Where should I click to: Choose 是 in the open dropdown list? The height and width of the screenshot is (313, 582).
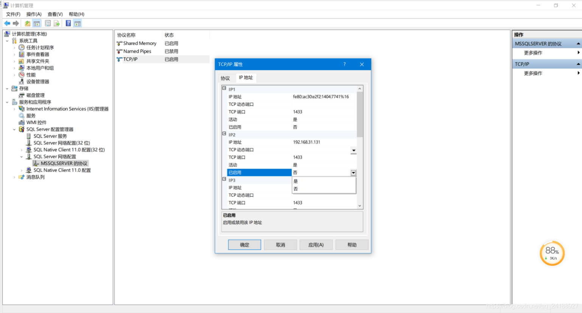pyautogui.click(x=324, y=181)
